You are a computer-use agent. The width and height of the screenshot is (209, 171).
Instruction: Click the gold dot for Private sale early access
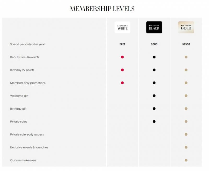pos(186,134)
